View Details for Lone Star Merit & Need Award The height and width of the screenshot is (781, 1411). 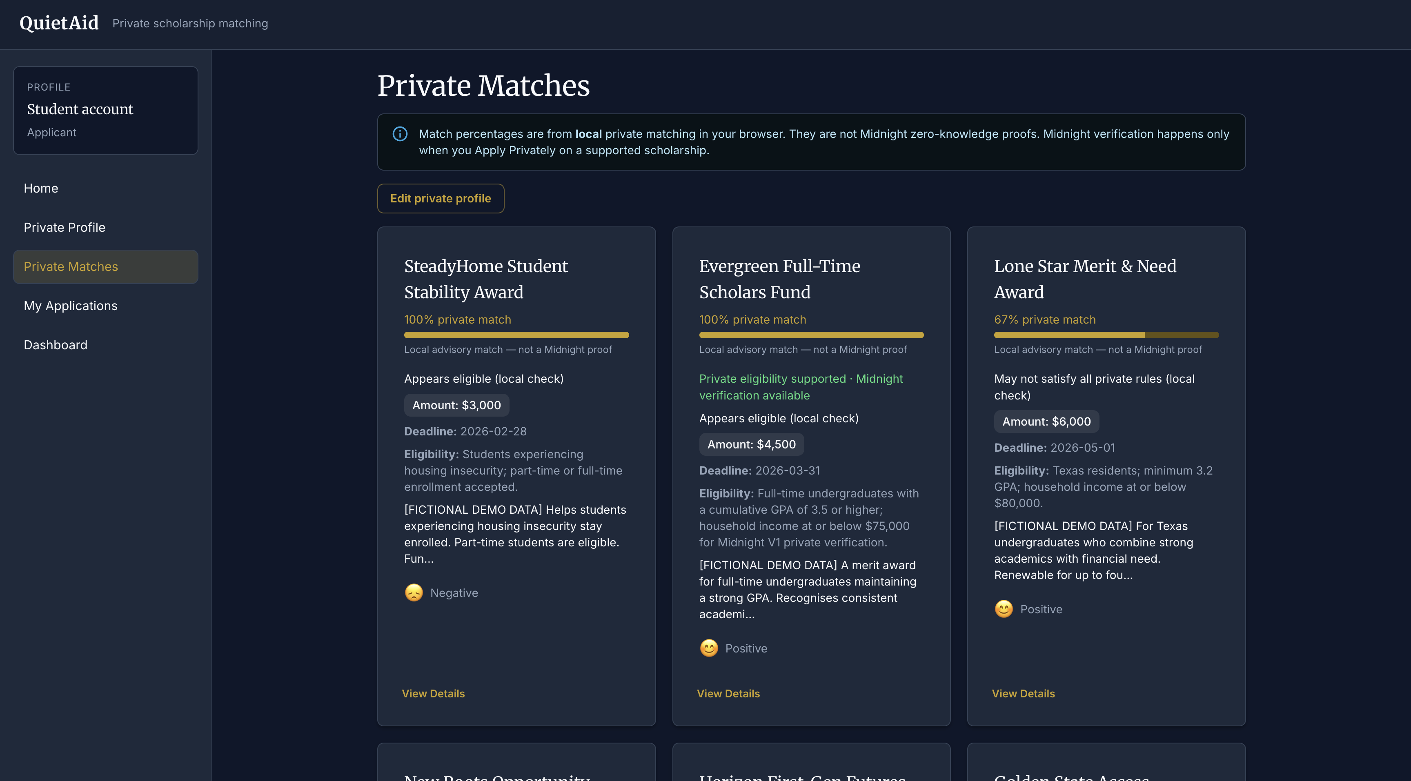[1023, 693]
